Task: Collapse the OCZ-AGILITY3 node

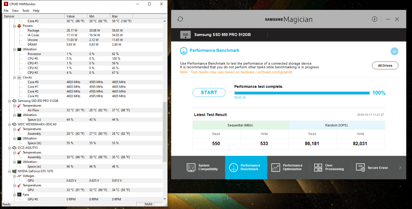Action: click(x=10, y=148)
